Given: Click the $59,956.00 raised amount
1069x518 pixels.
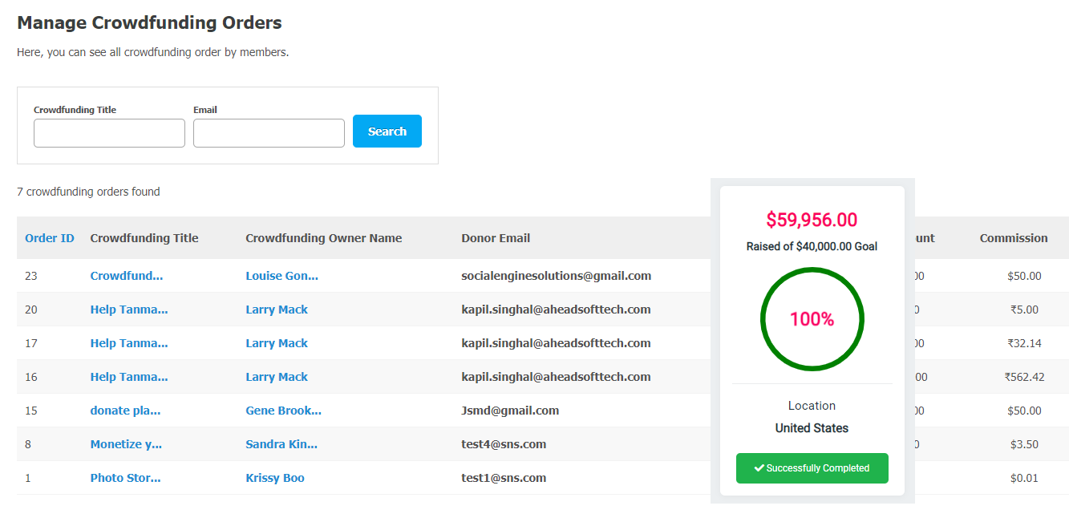Looking at the screenshot, I should (812, 220).
